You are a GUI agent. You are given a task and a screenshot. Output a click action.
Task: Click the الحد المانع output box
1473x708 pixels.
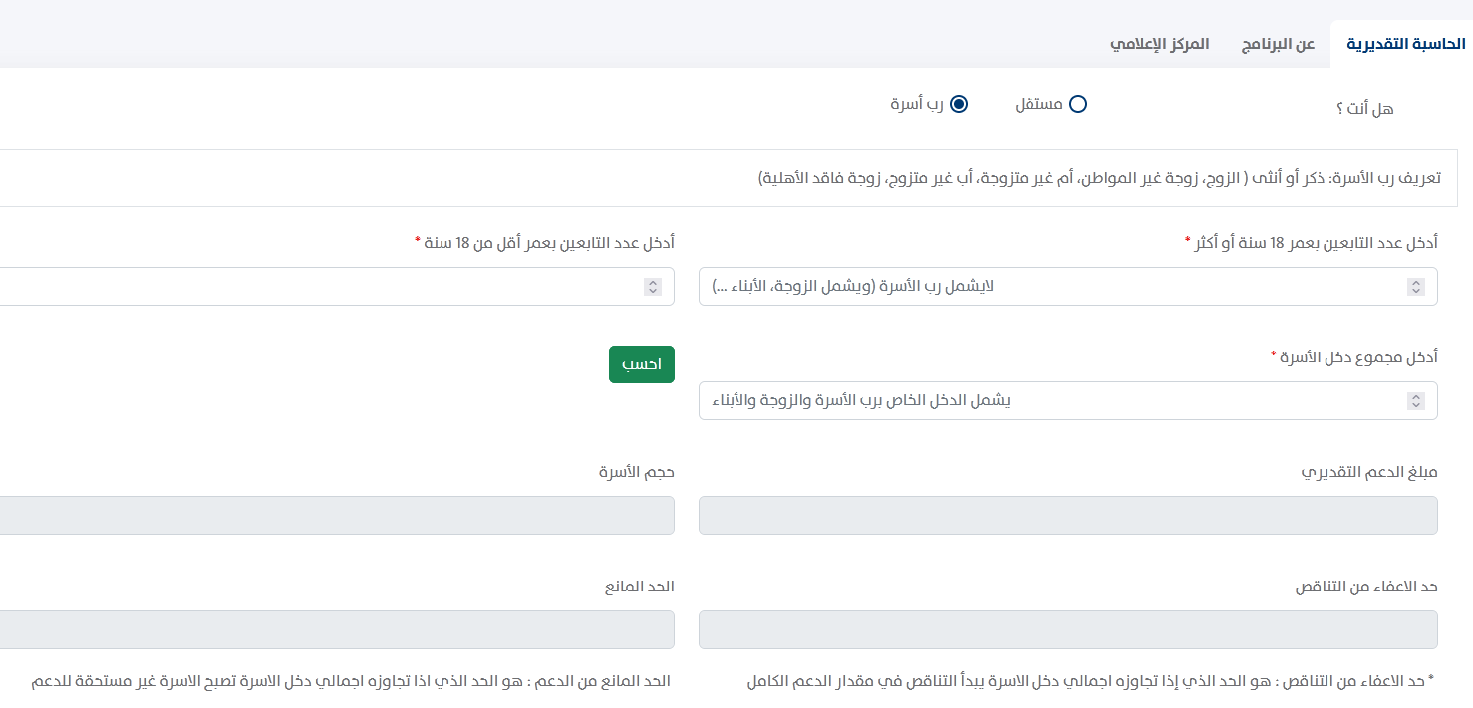tap(337, 629)
